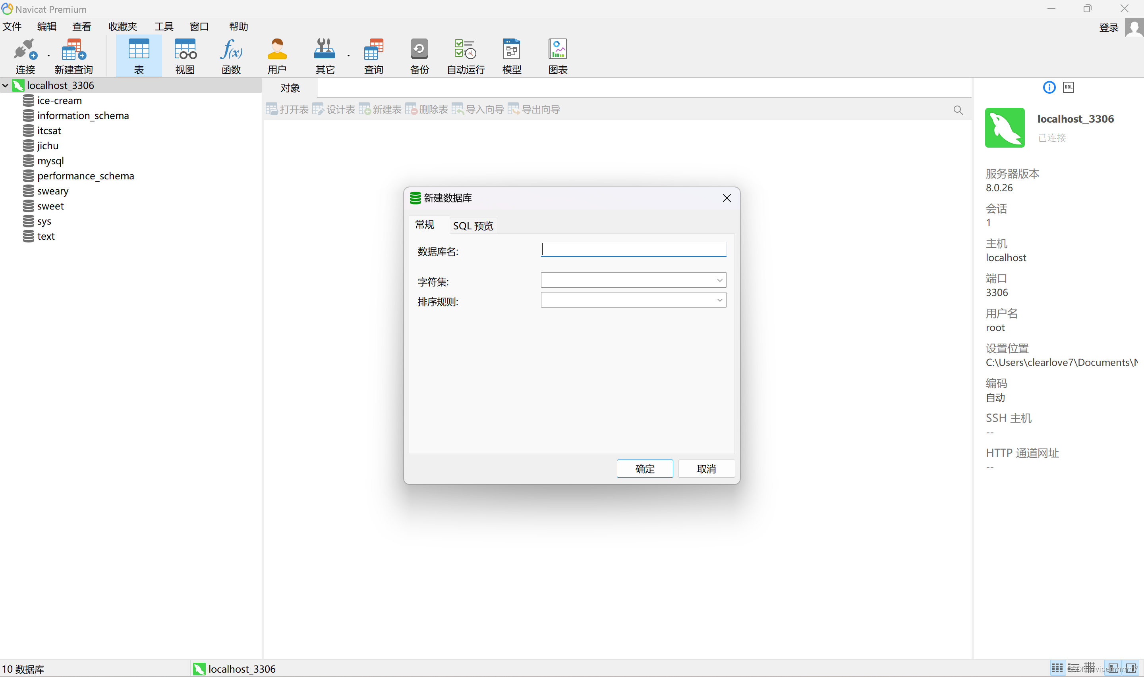
Task: Switch info pane to DDL view
Action: coord(1068,87)
